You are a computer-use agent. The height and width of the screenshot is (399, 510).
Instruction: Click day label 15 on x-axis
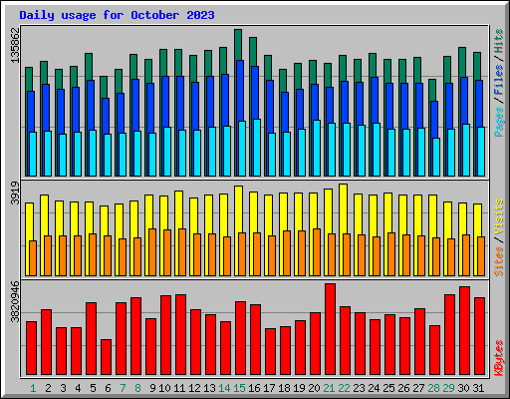click(x=239, y=388)
